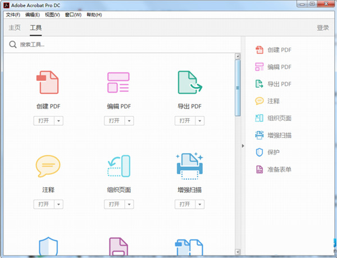Choose 增强扫描 shortcut in the right panel
337x258 pixels.
click(279, 135)
